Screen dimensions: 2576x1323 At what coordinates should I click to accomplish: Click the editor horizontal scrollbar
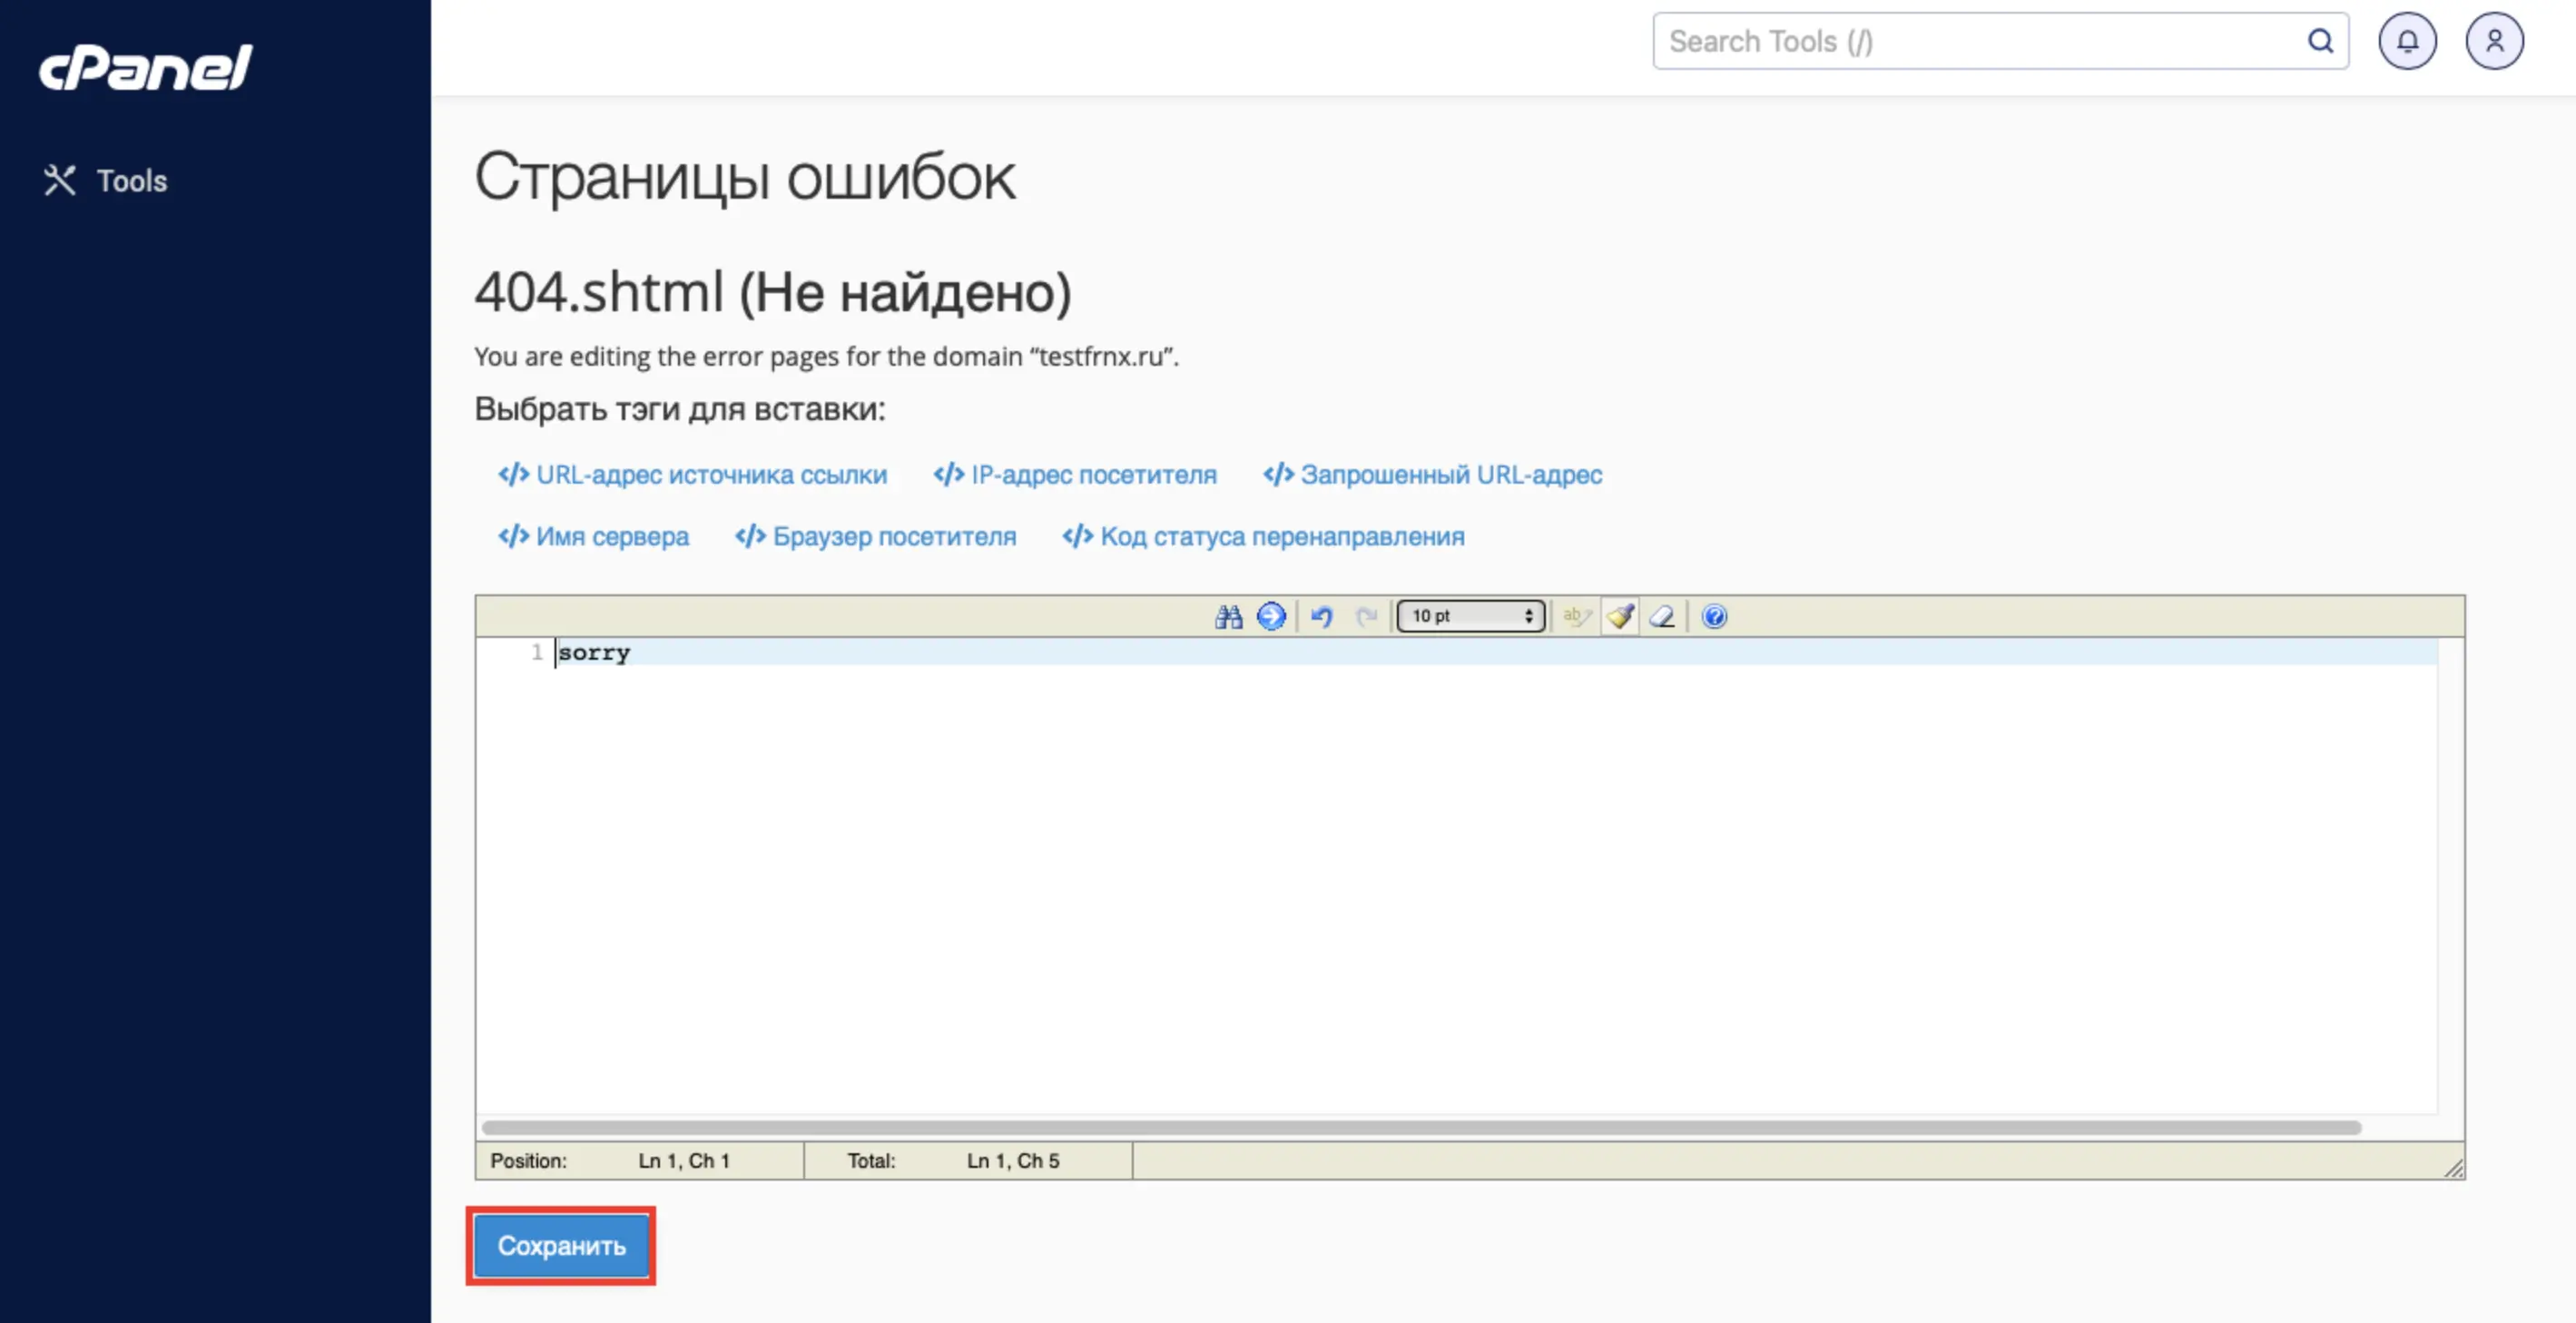pyautogui.click(x=1421, y=1127)
